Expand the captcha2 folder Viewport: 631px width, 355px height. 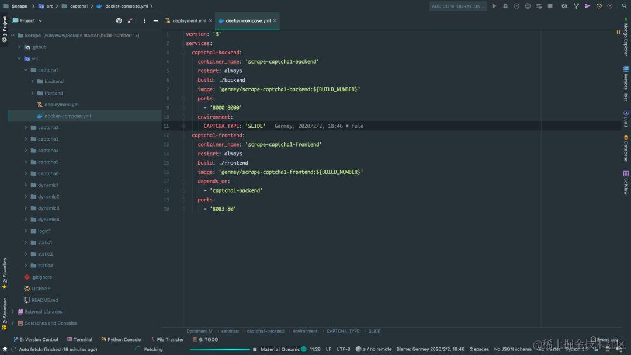point(26,127)
